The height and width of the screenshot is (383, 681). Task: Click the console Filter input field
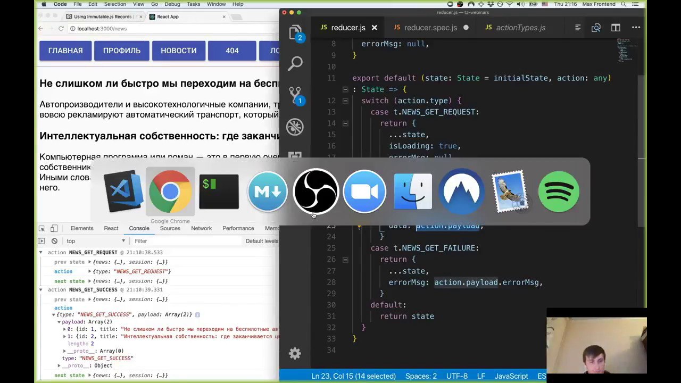186,241
